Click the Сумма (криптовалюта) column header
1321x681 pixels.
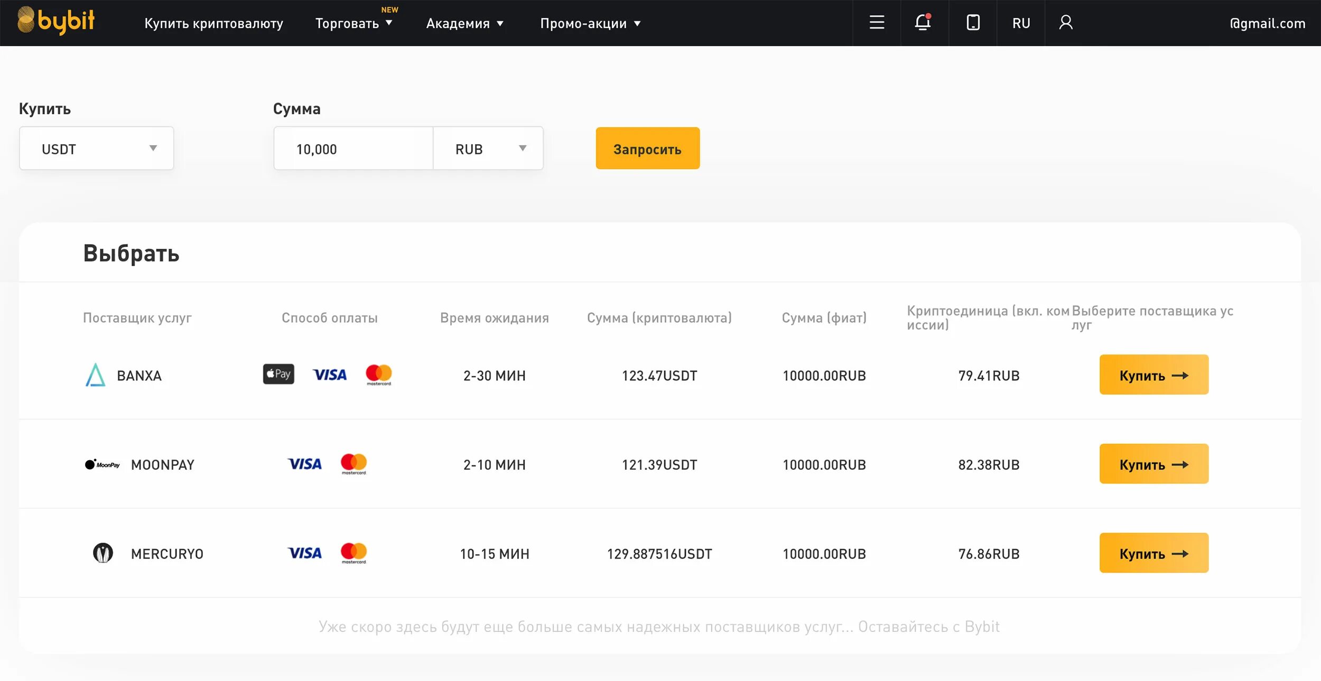point(659,318)
